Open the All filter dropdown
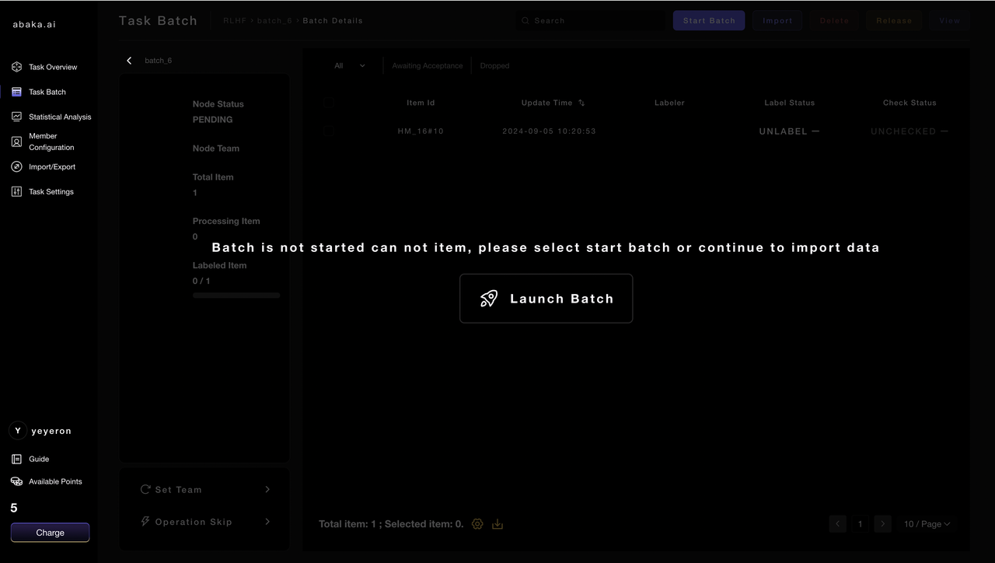This screenshot has height=563, width=995. point(350,66)
